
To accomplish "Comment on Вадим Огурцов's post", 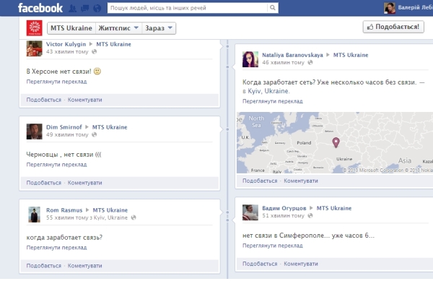I will pos(301,264).
